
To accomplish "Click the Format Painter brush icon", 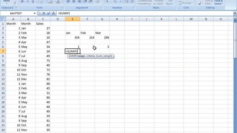I will pos(14,3).
